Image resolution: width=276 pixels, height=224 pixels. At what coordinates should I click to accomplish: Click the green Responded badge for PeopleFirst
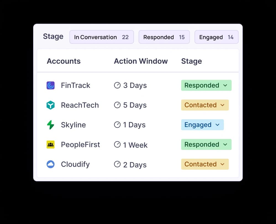tap(206, 144)
